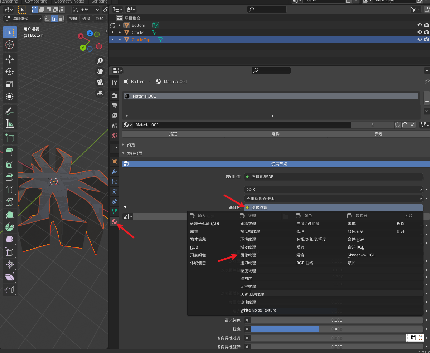The height and width of the screenshot is (353, 430).
Task: Click the 各向异性过滤 value slider
Action: [x=337, y=338]
